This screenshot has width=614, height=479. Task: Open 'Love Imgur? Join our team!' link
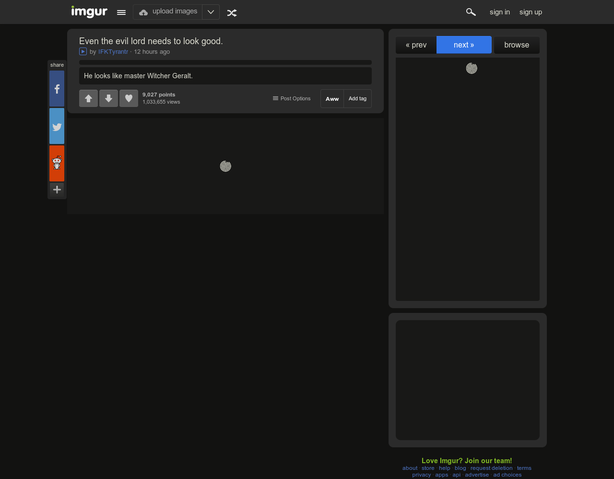tap(467, 461)
